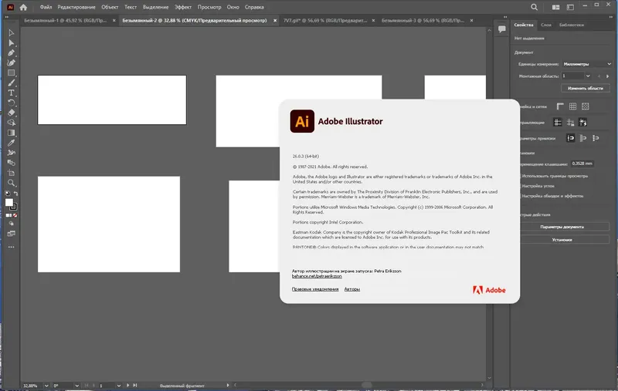
Task: Switch to the Слои panel tab
Action: (x=546, y=25)
